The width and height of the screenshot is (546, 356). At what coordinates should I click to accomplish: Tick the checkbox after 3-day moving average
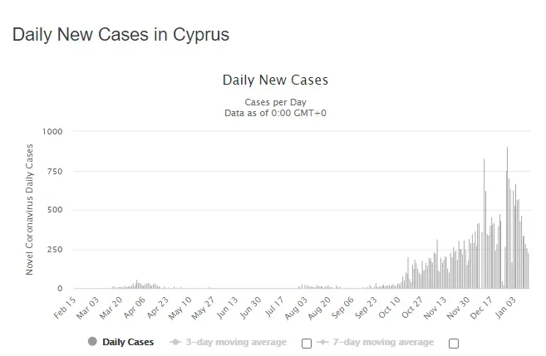click(307, 344)
